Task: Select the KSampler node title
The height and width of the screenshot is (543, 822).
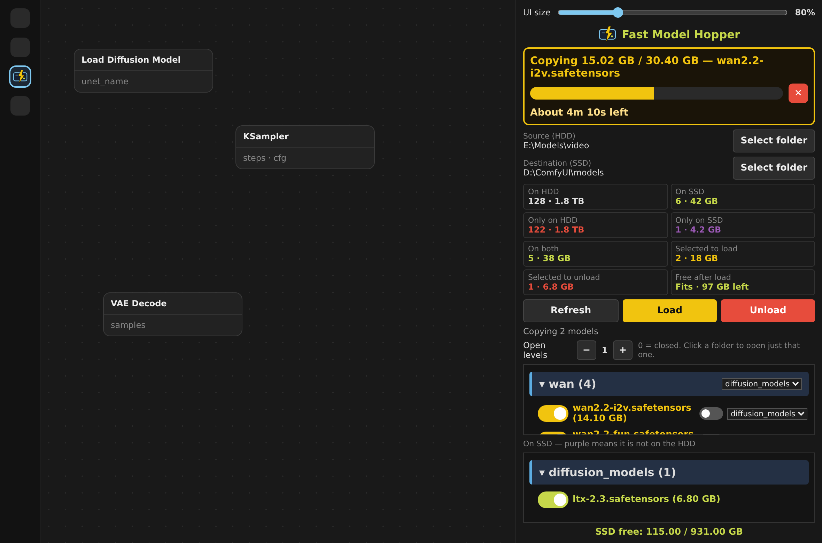Action: coord(266,136)
